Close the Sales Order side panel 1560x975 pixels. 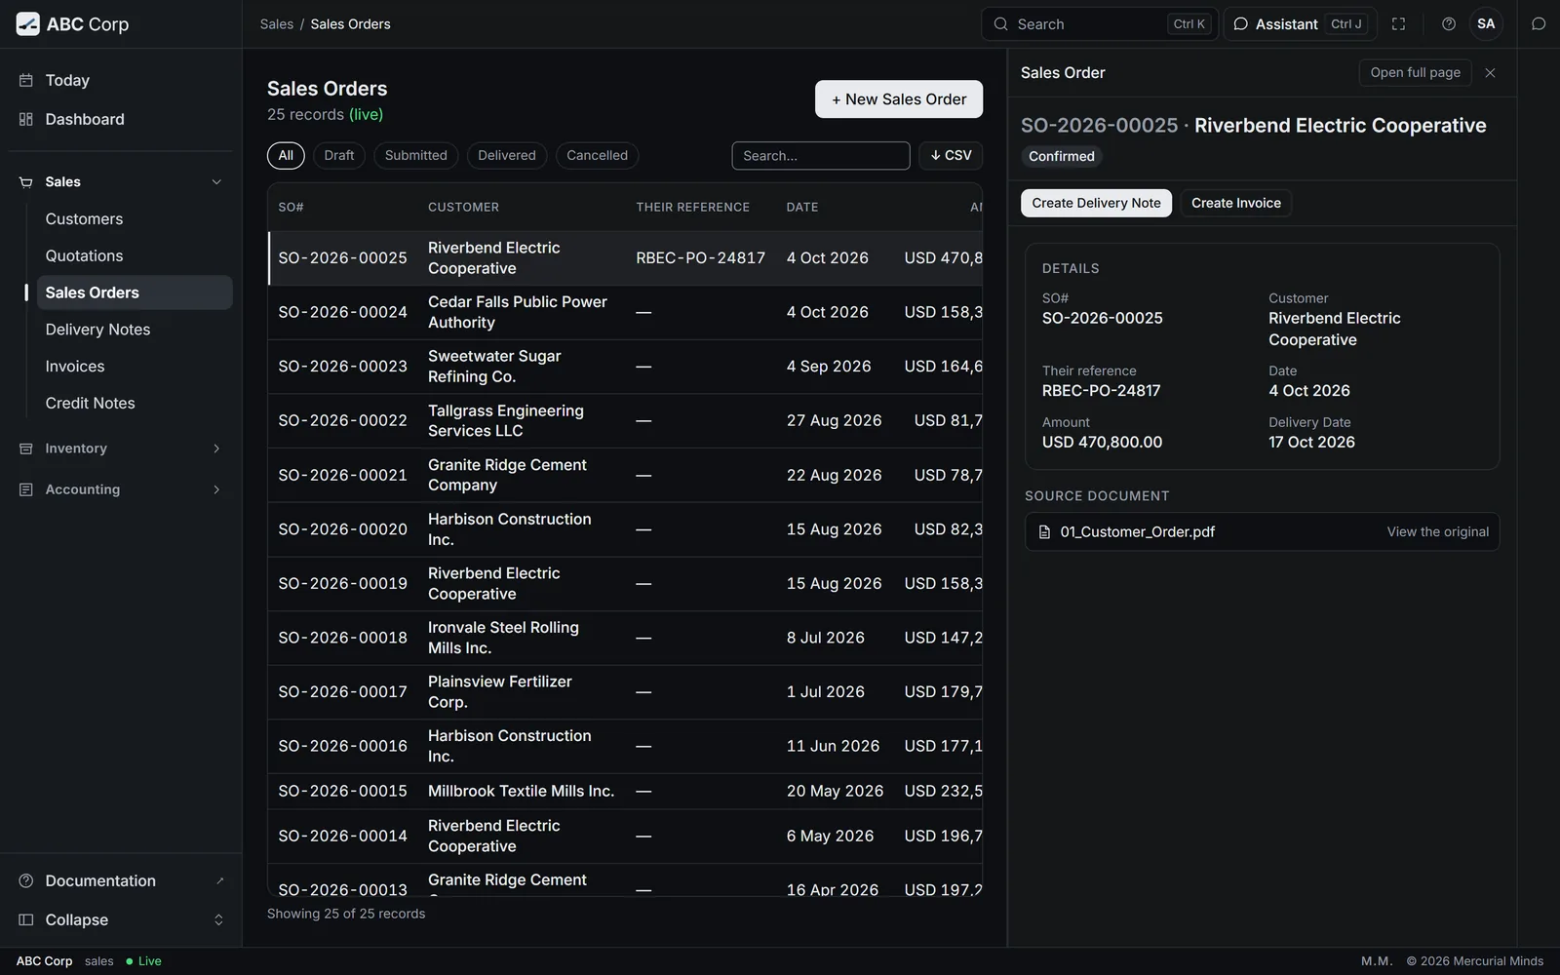coord(1490,73)
